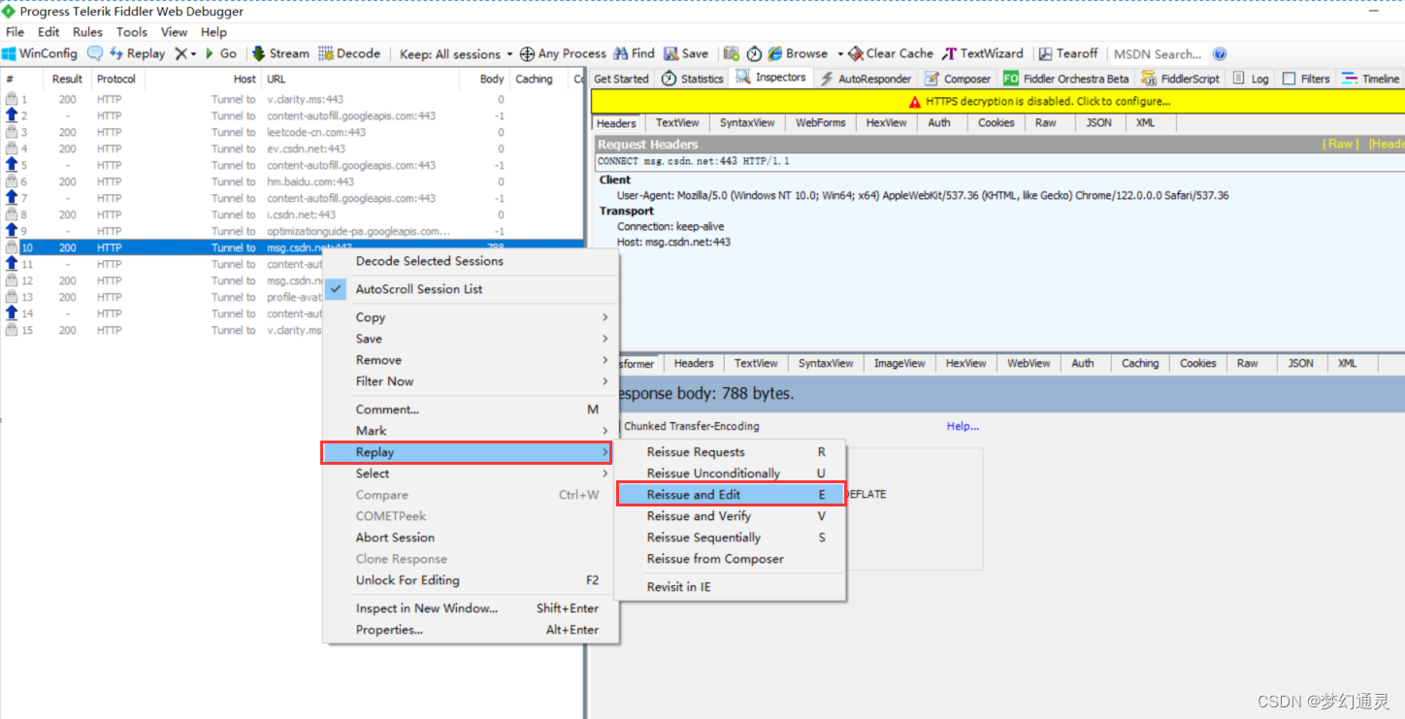Click the upload arrow icon on session 9
Image resolution: width=1405 pixels, height=719 pixels.
[12, 231]
